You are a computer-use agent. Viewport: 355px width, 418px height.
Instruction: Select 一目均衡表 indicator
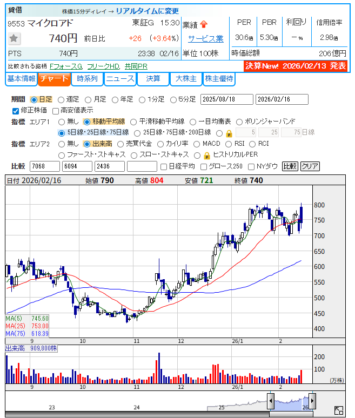click(x=193, y=122)
